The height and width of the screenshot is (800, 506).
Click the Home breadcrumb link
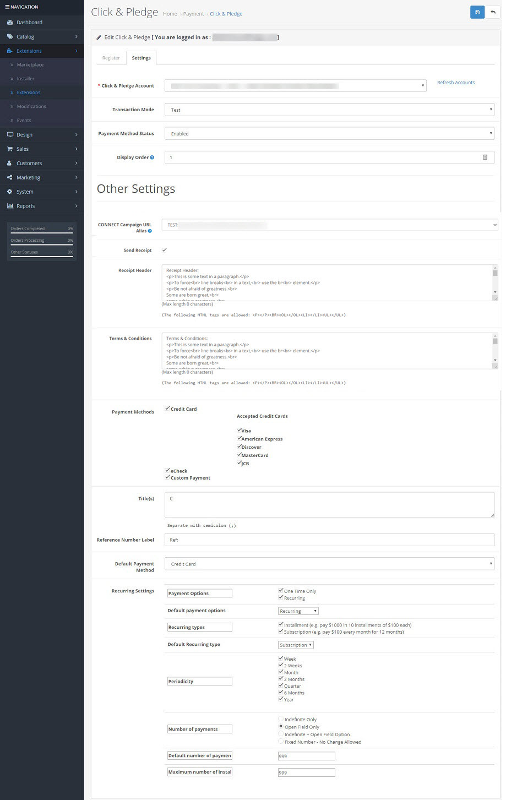[x=170, y=14]
